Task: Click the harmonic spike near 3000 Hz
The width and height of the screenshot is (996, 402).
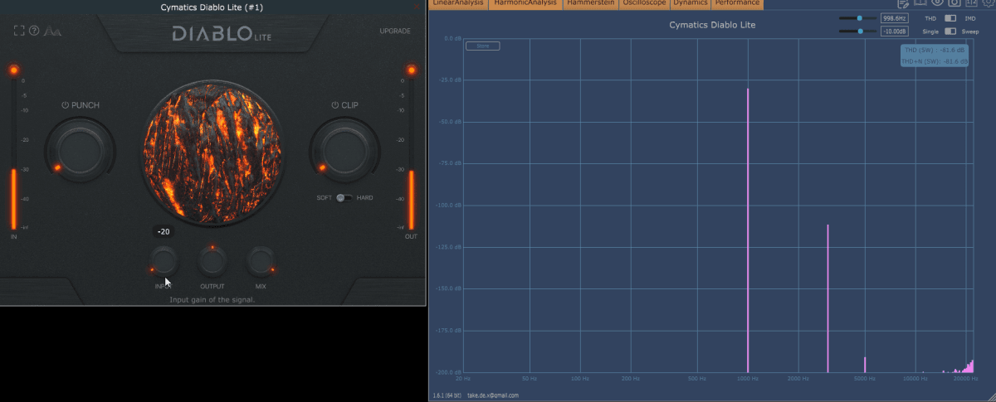Action: coord(828,298)
